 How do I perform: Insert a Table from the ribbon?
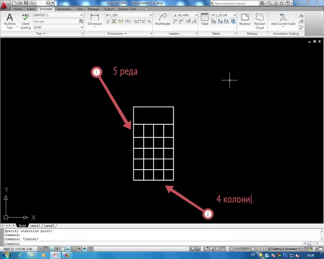205,19
